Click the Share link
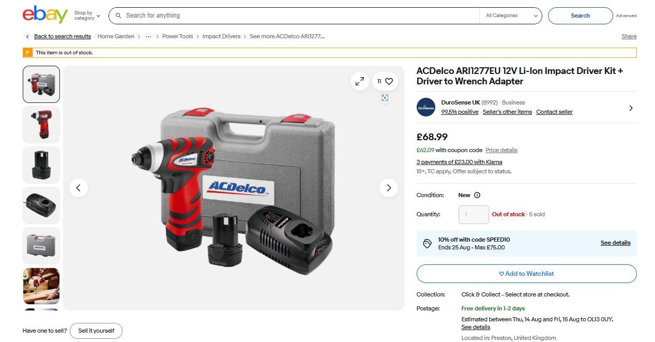Screen dimensions: 655x342 coord(629,36)
